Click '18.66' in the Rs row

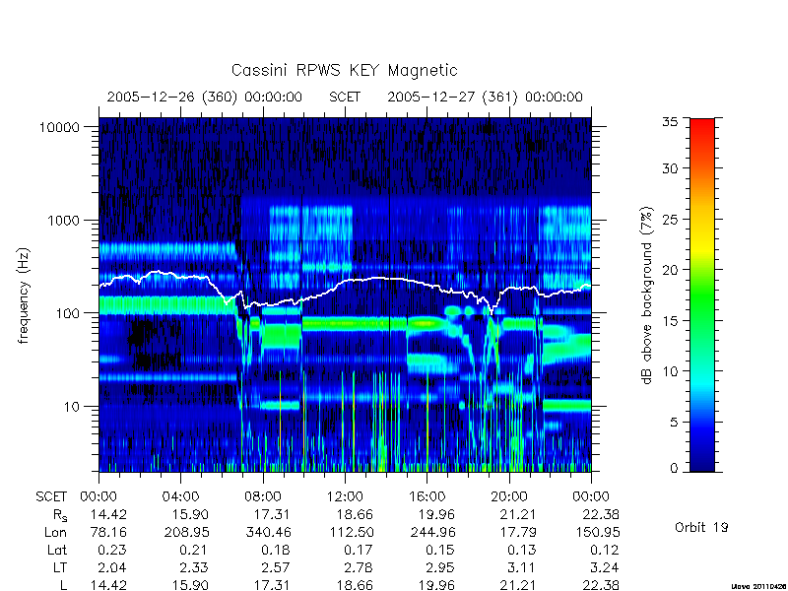point(355,514)
